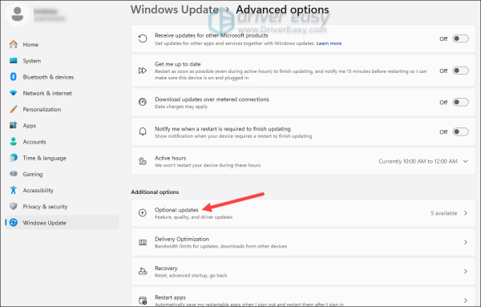481x307 pixels.
Task: Click the bell icon for restart notification
Action: pyautogui.click(x=143, y=132)
